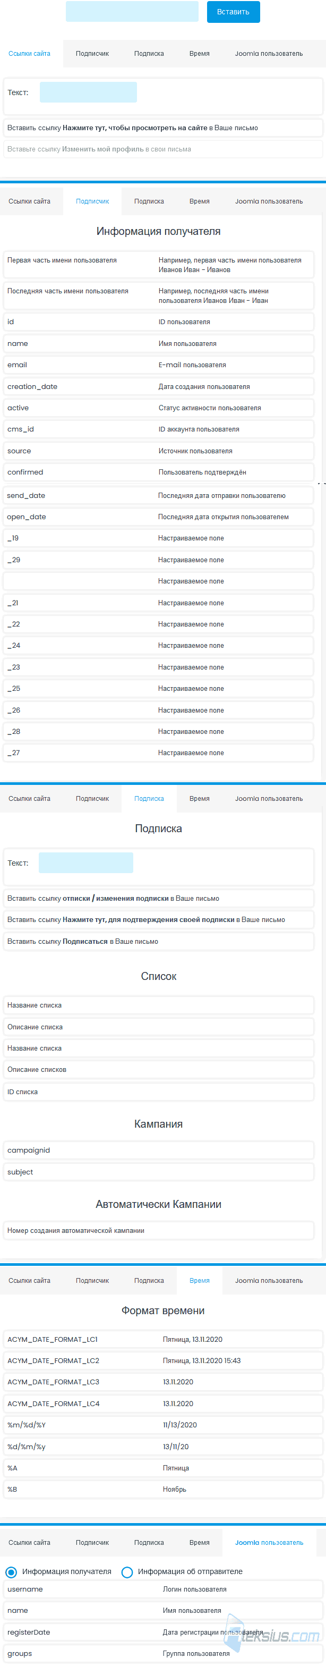Select the cms_id row
Viewport: 326px width, 1666px height.
tap(158, 429)
